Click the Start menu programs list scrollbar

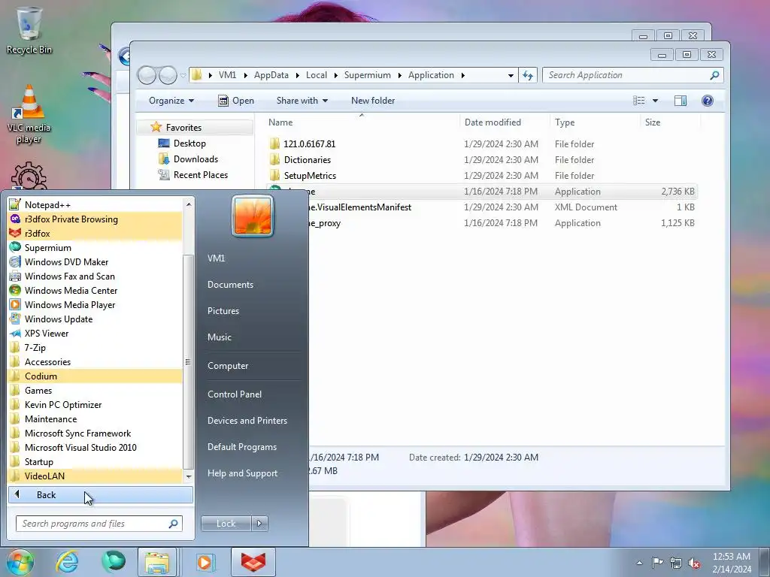189,361
